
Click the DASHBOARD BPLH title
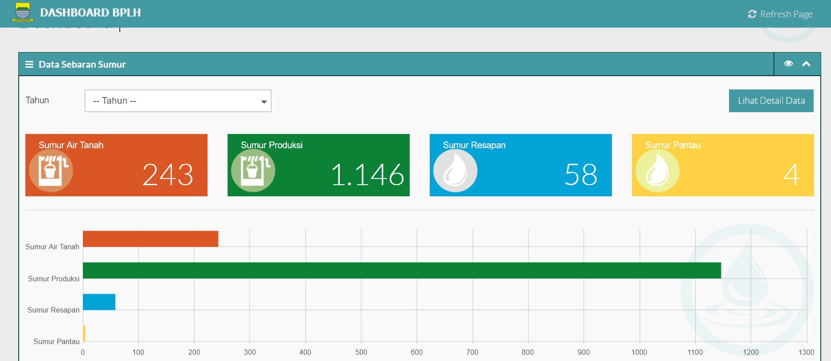coord(90,12)
